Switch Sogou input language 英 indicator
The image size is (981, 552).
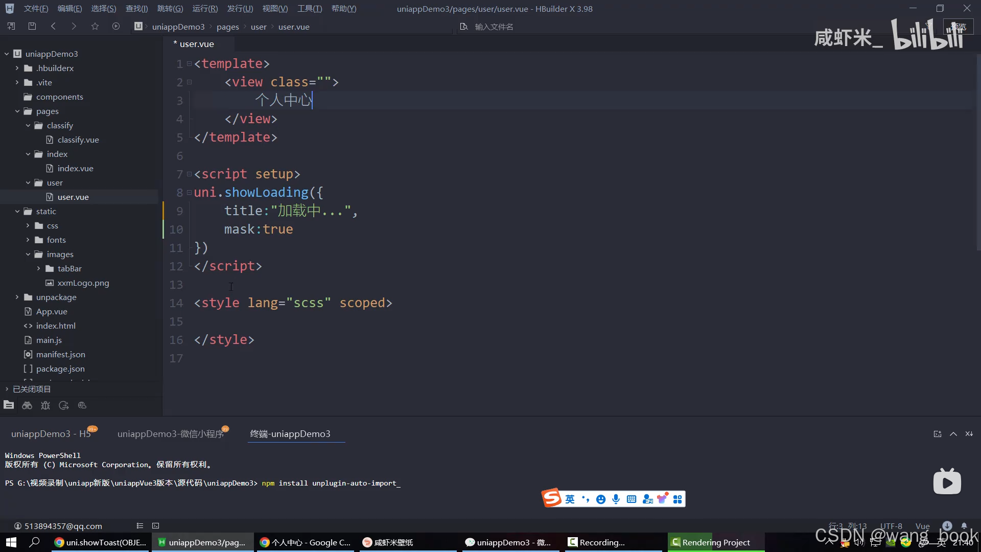click(570, 499)
